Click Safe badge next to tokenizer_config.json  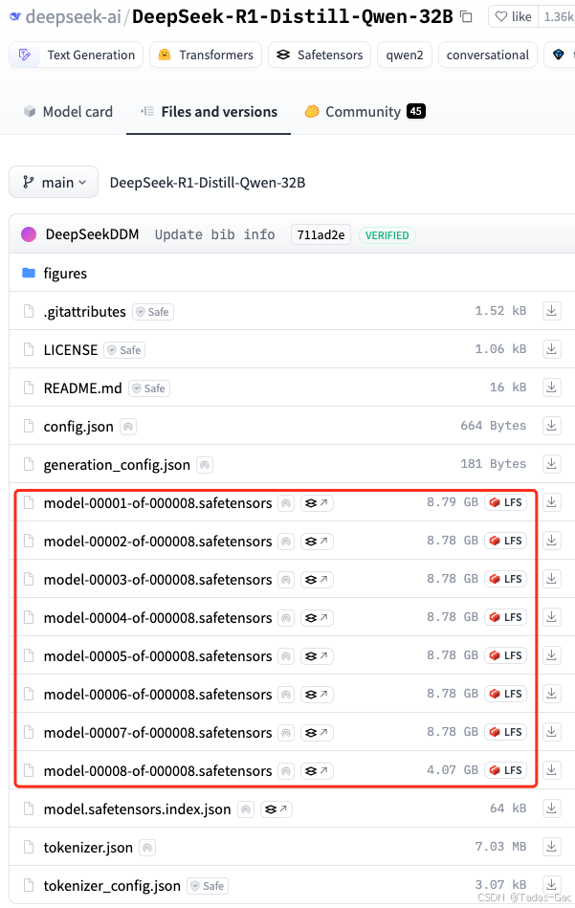(x=208, y=886)
